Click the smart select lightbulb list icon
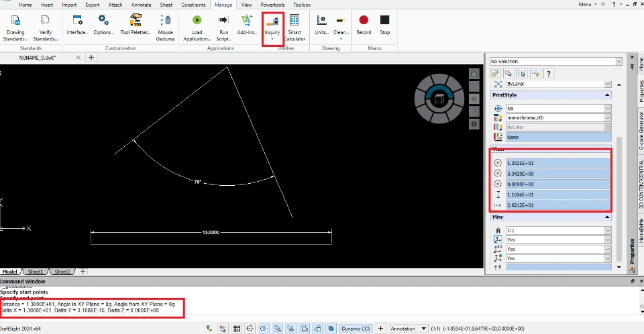The height and width of the screenshot is (334, 644). pyautogui.click(x=535, y=74)
